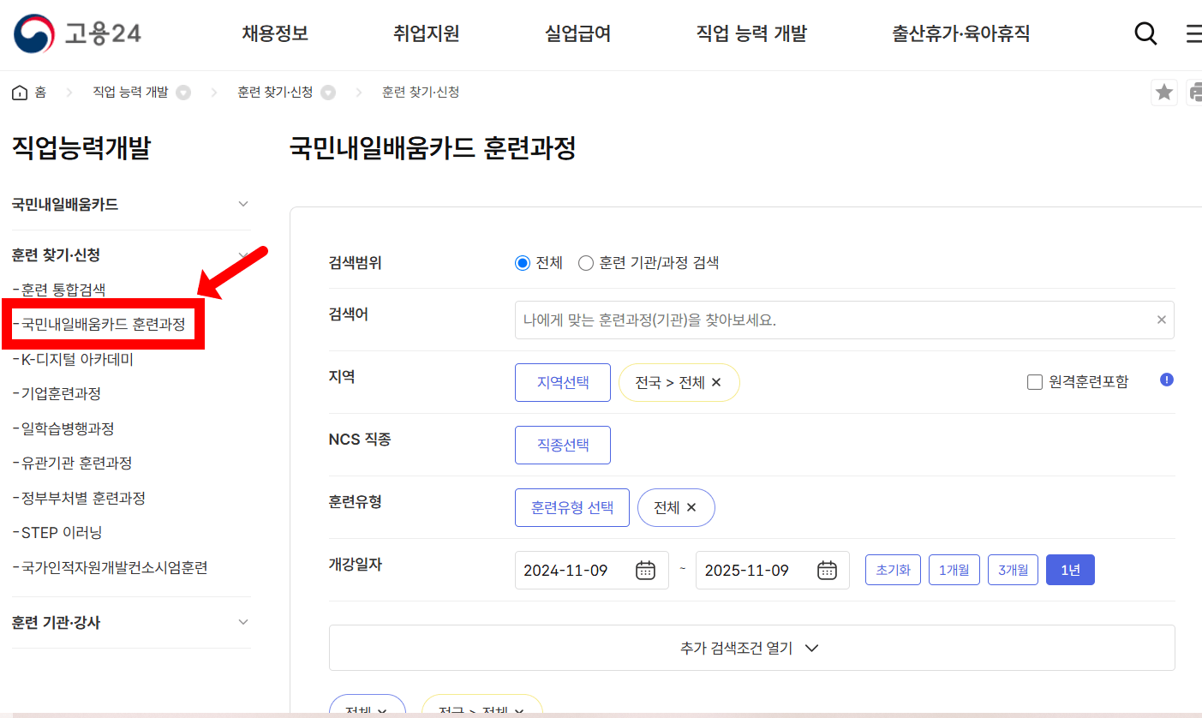Open 직업 능력 개발 breadcrumb dropdown arrow
This screenshot has height=718, width=1202.
pos(183,93)
